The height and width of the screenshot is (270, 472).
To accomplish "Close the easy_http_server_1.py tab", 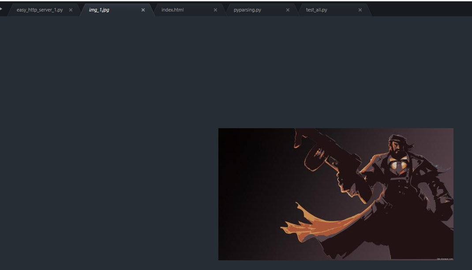I will point(71,10).
